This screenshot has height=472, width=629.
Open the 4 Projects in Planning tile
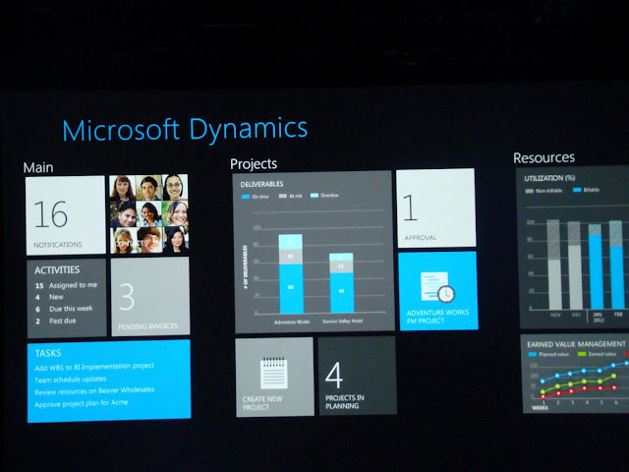click(358, 376)
